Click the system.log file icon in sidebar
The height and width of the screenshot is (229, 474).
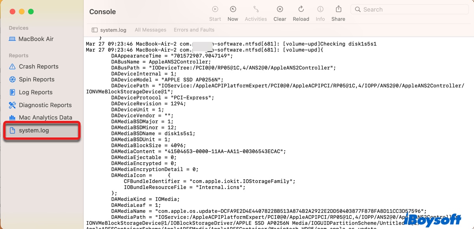tap(12, 131)
